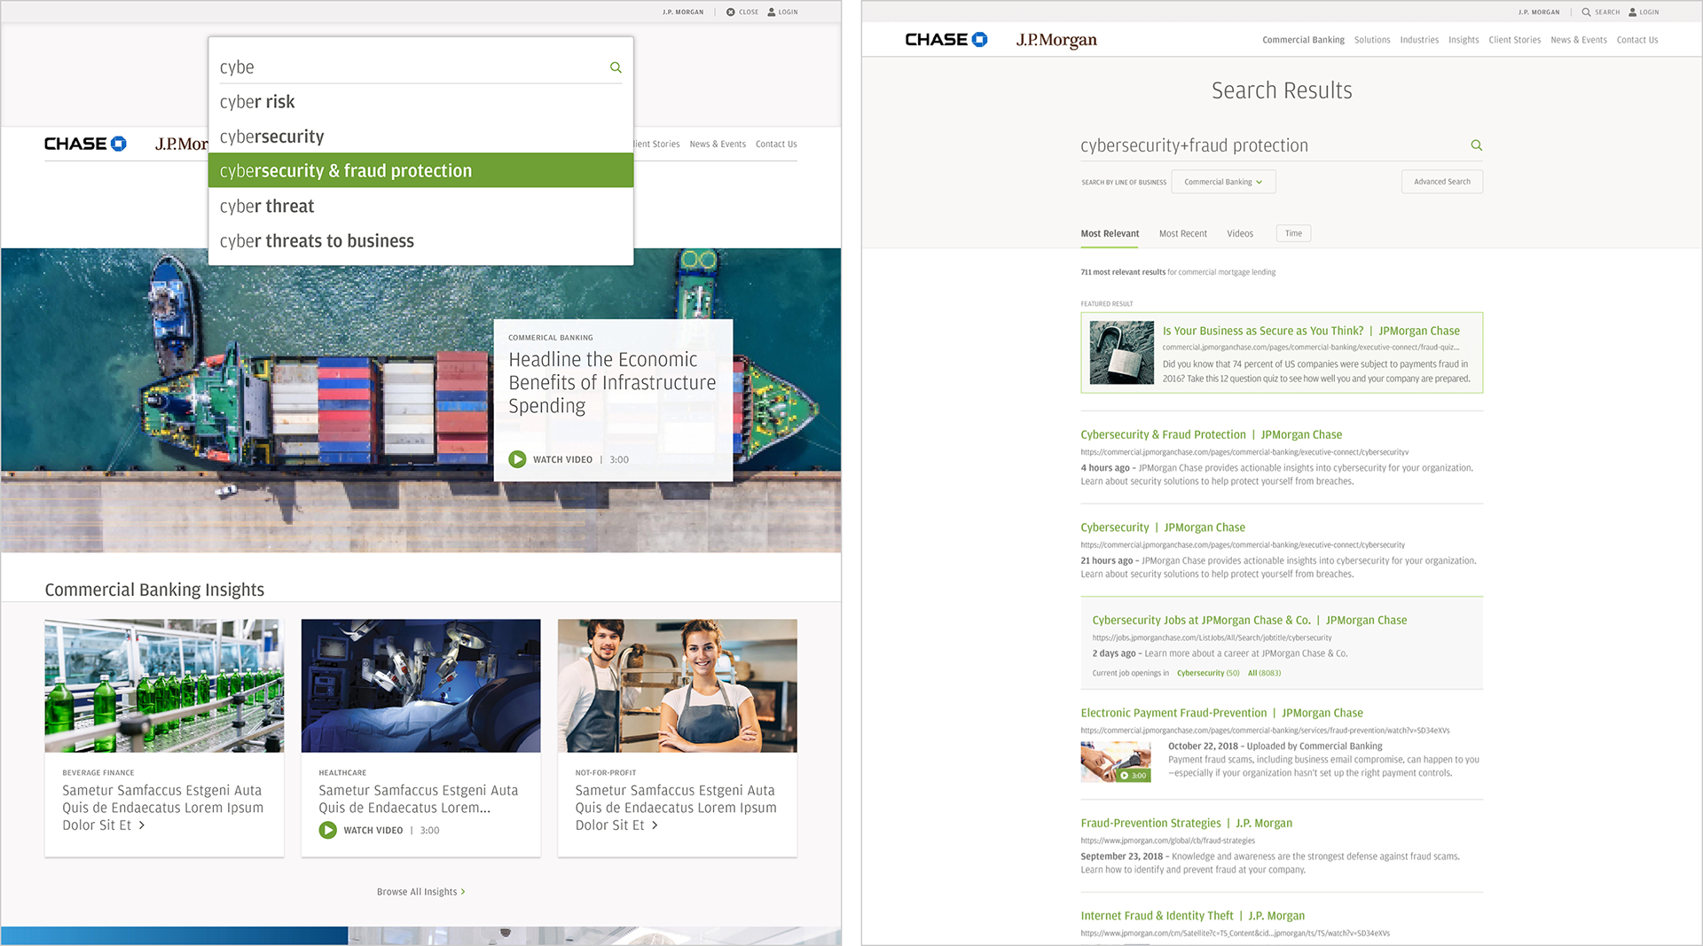Viewport: 1703px width, 946px height.
Task: Open Client Stories on right page navigation
Action: 1514,40
